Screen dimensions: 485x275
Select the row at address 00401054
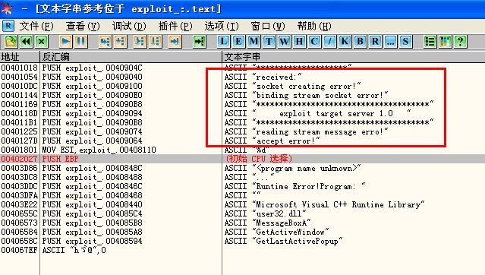pos(243,77)
